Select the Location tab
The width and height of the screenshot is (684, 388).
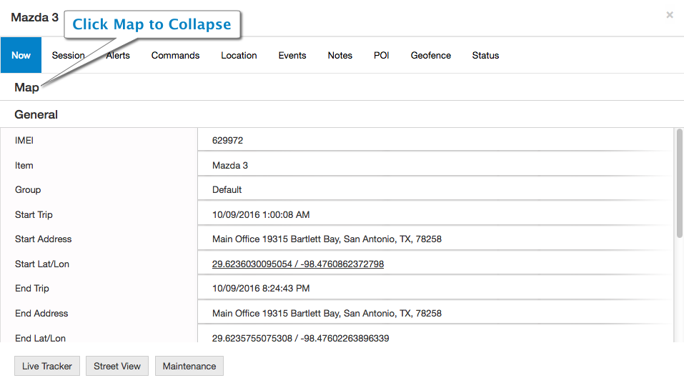point(239,55)
